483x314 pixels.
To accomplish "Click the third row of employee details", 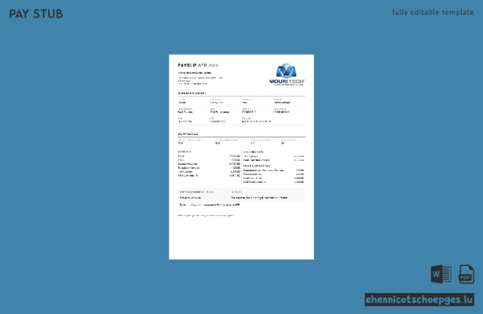I will pyautogui.click(x=242, y=120).
